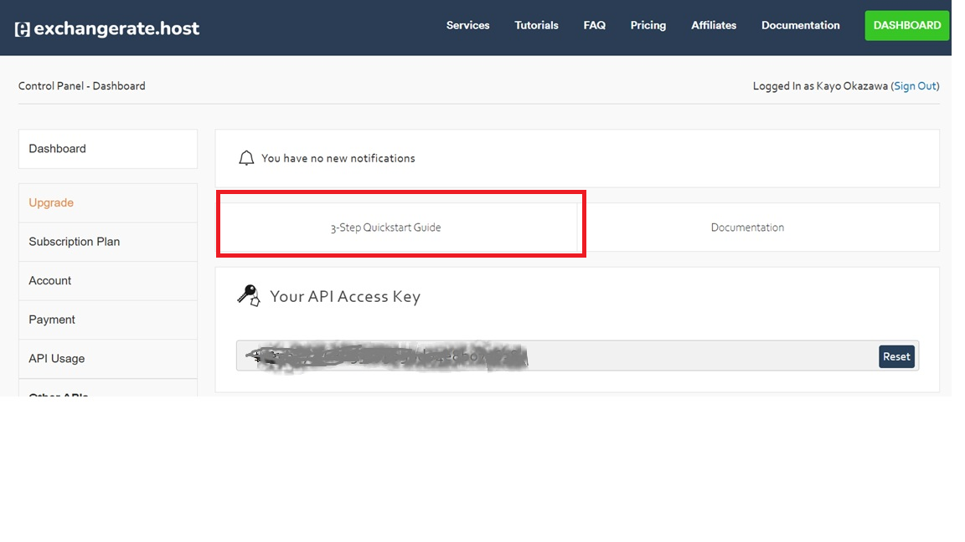965x542 pixels.
Task: Click 'Logged In as Kayo Okazawa' text
Action: tap(820, 86)
